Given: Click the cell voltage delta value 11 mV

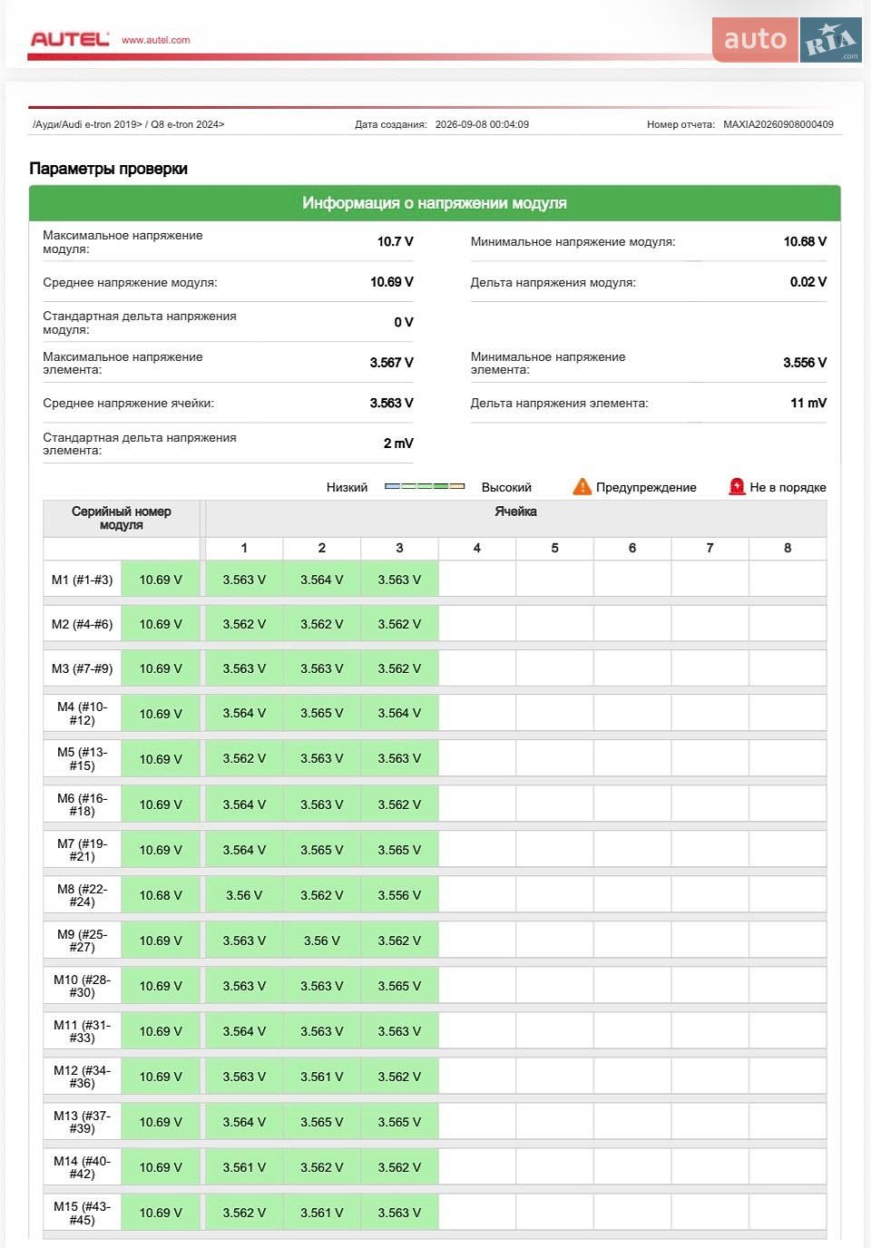Looking at the screenshot, I should [808, 403].
